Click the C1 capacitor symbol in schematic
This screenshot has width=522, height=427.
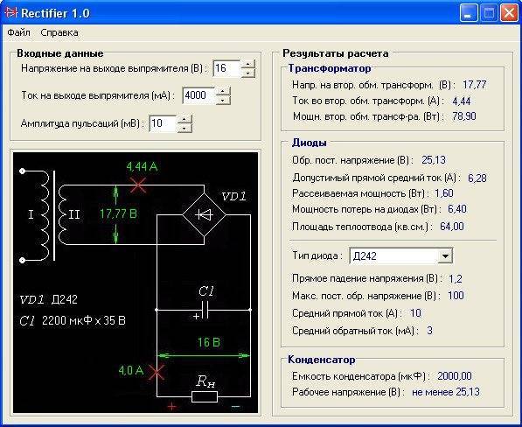coord(205,310)
